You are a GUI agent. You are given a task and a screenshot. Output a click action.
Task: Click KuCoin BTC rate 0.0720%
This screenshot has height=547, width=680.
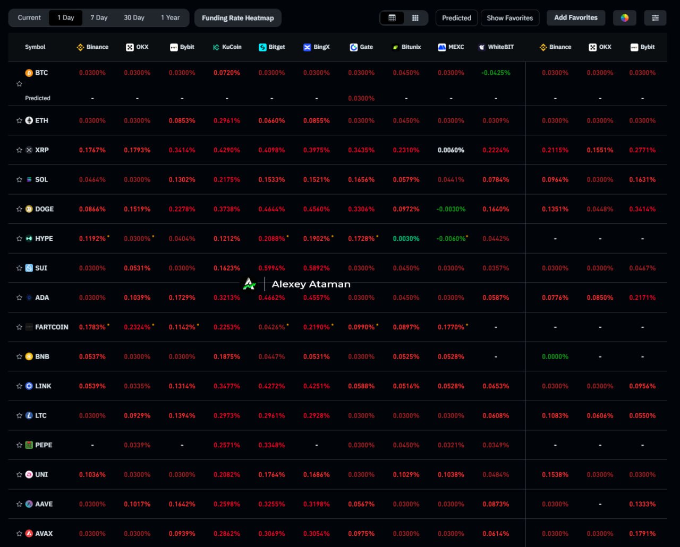(x=227, y=73)
